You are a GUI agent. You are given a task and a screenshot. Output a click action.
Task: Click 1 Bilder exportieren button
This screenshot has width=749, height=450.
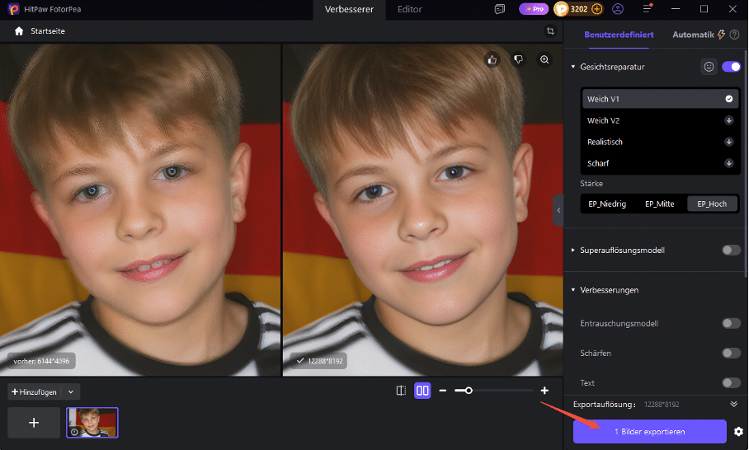click(650, 431)
